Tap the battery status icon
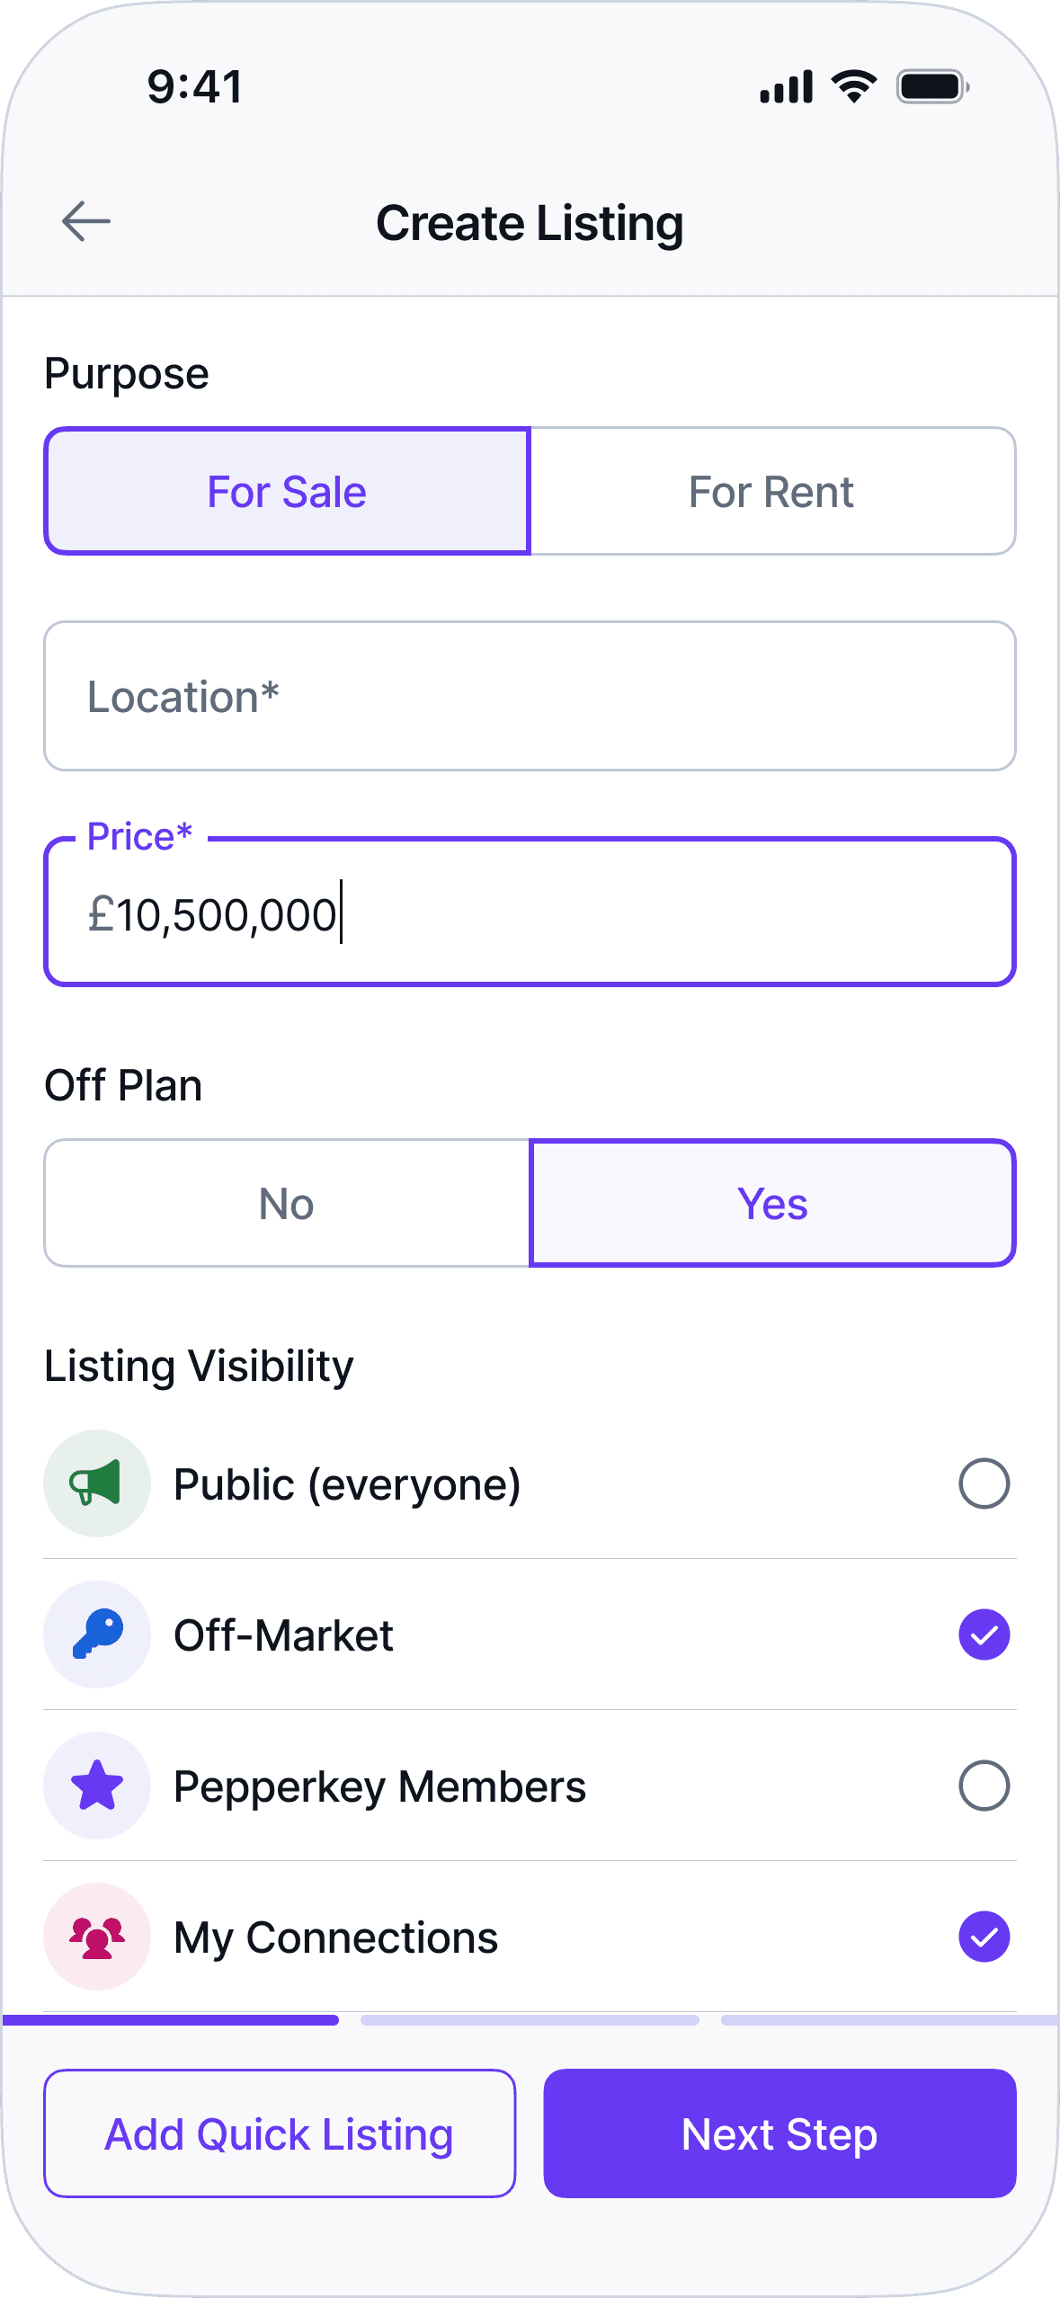This screenshot has width=1060, height=2298. pyautogui.click(x=932, y=87)
